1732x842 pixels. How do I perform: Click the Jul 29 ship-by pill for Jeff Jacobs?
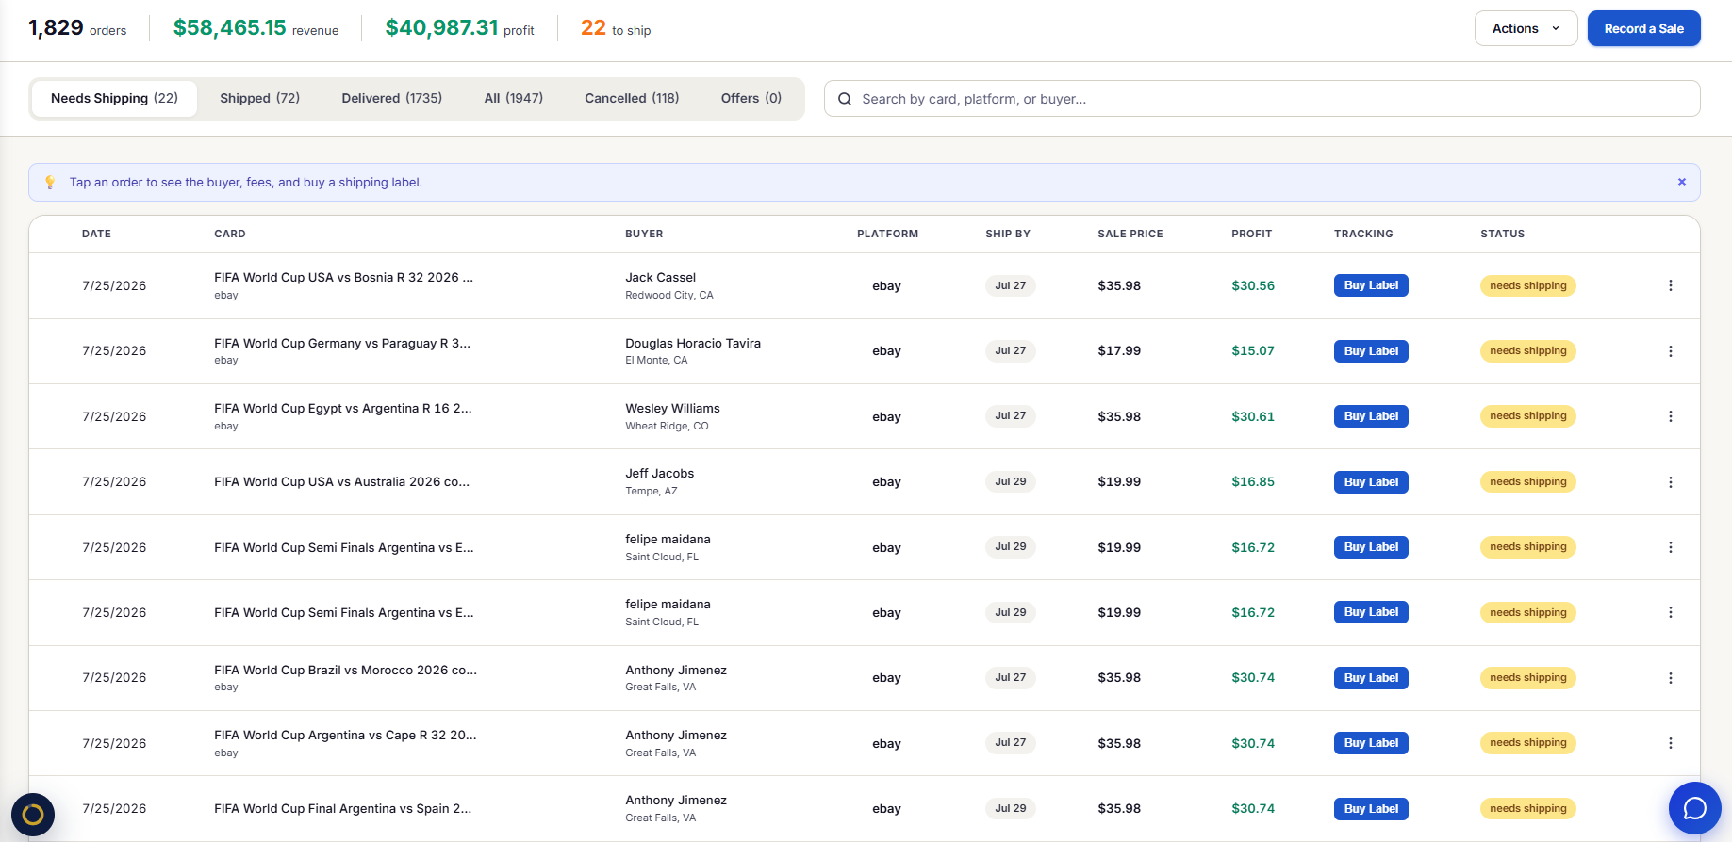point(1010,481)
